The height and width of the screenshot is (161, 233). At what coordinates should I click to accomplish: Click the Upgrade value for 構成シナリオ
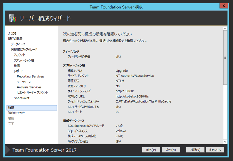pos(122,71)
